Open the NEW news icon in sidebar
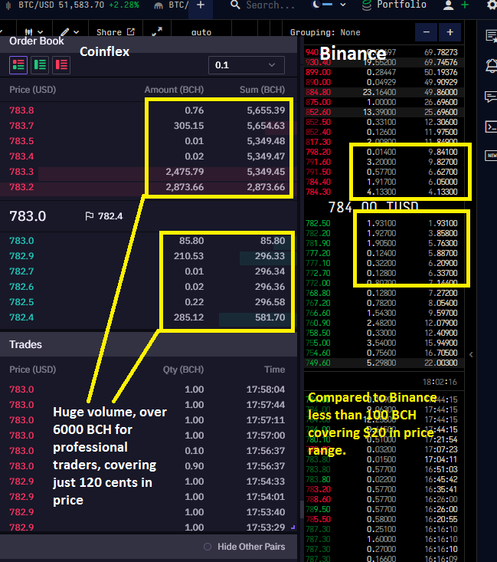This screenshot has height=562, width=497. coord(491,155)
